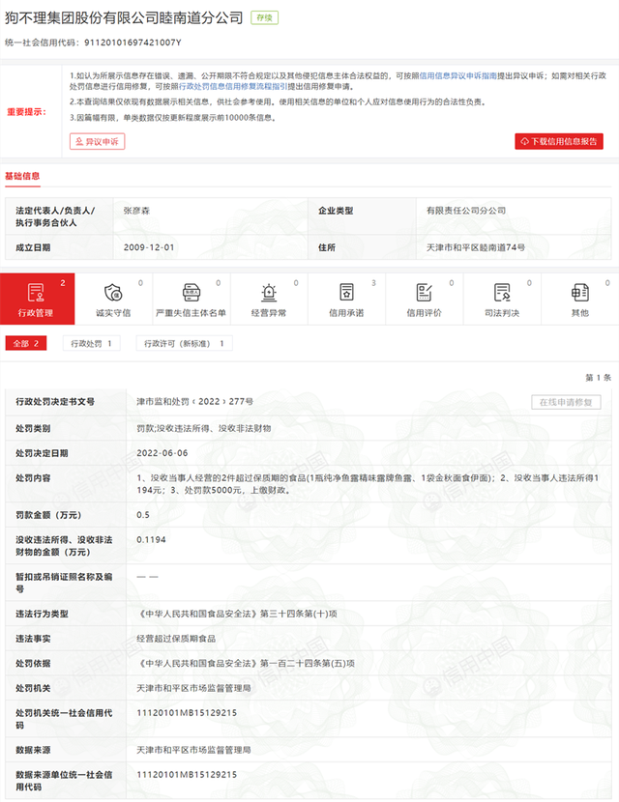Click the 异议申诉 button
This screenshot has height=802, width=619.
click(x=98, y=142)
